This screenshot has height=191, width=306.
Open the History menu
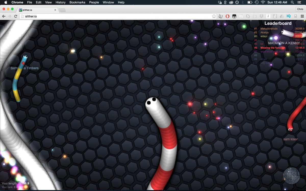point(60,2)
